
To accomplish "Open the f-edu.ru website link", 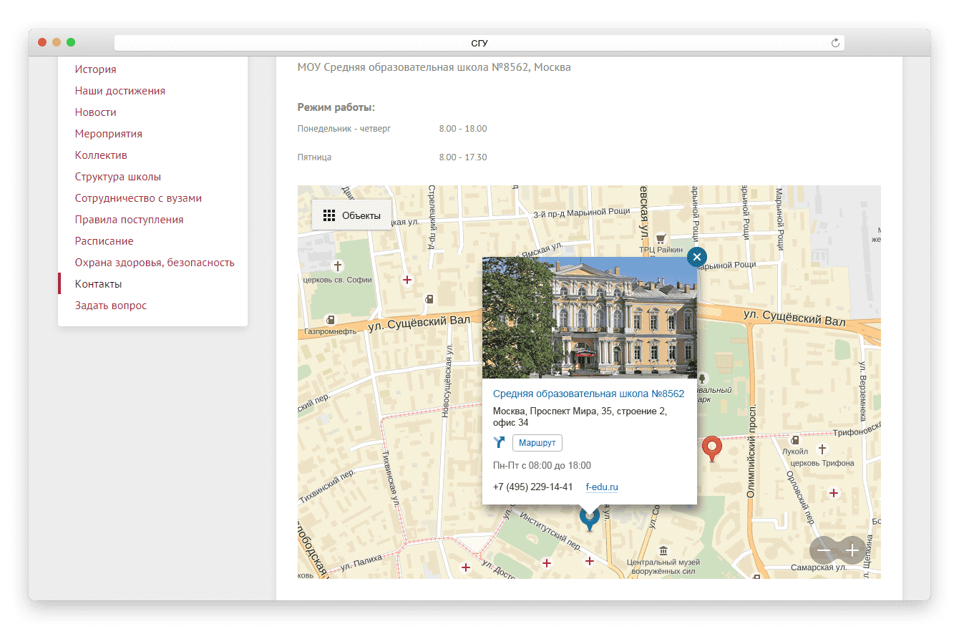I will click(x=602, y=487).
